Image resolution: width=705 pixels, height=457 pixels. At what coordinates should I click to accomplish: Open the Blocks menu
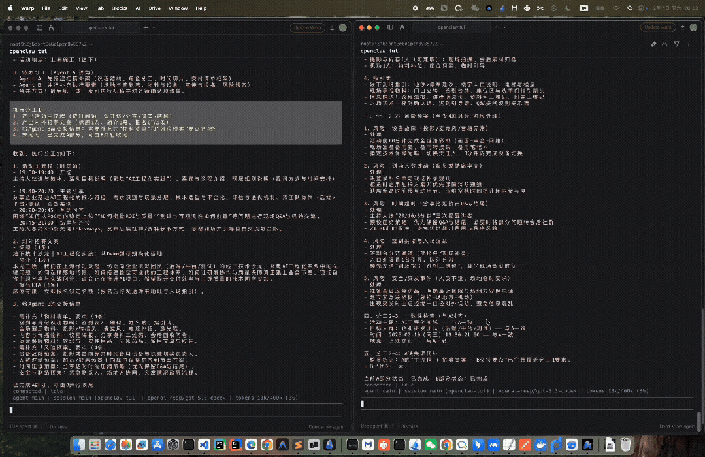click(120, 8)
